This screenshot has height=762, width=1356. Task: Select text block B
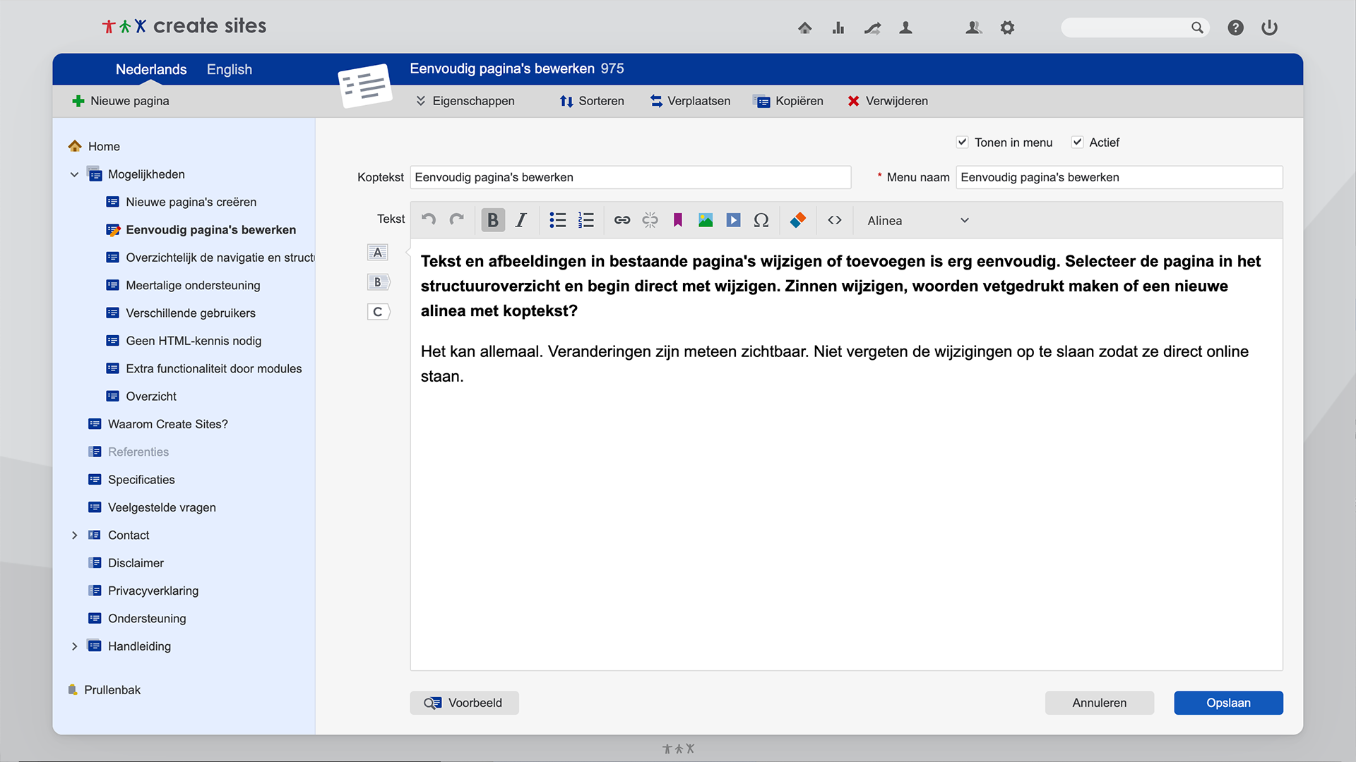[x=379, y=282]
